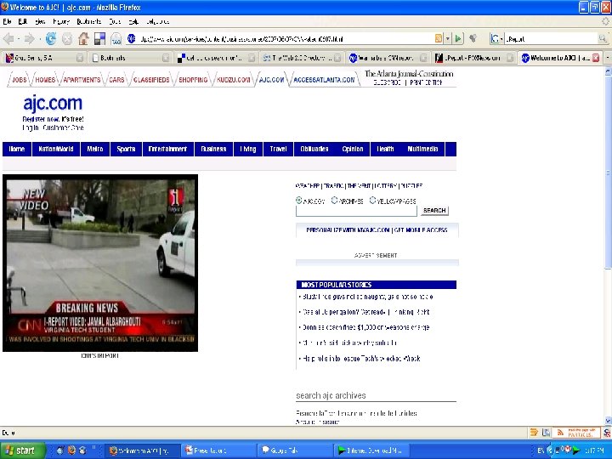The height and width of the screenshot is (459, 612).
Task: Go back with the Back arrow button
Action: [8, 38]
